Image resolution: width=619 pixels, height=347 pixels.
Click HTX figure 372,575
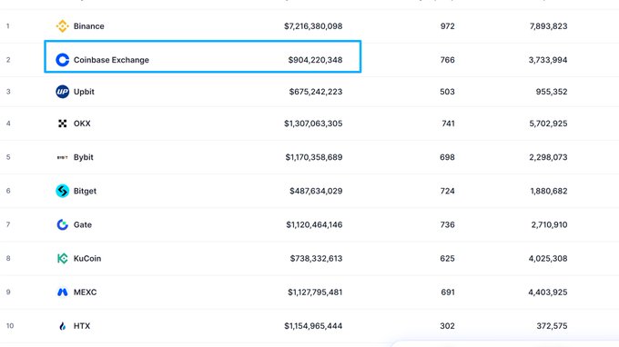[552, 326]
